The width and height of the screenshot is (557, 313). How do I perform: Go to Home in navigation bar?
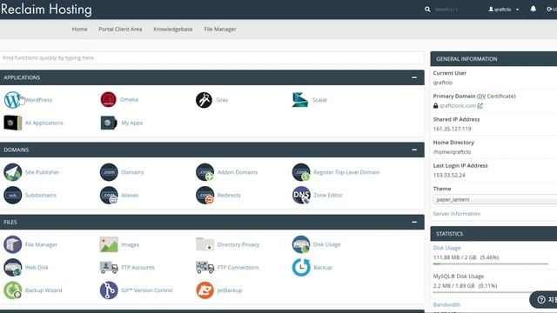tap(79, 29)
